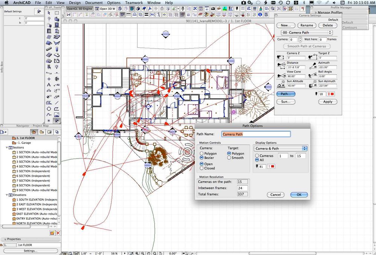Select the All cameras display option
Viewport: 376px width, 255px height.
point(257,160)
